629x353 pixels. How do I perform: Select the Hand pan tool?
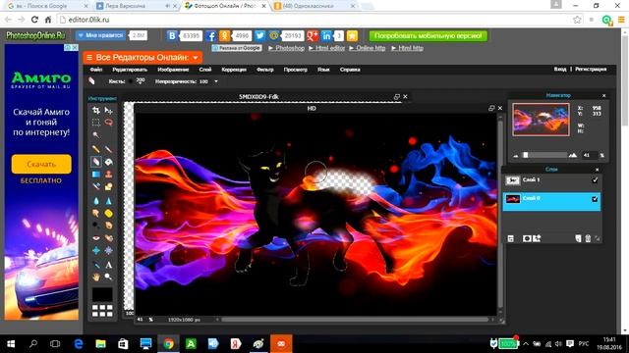coord(96,277)
